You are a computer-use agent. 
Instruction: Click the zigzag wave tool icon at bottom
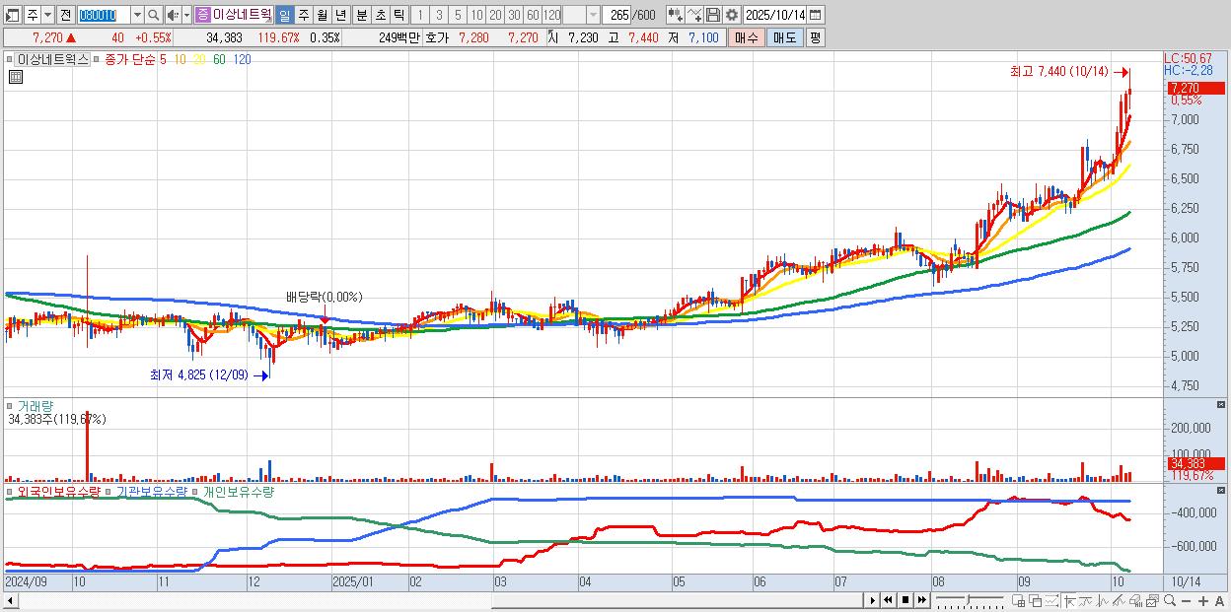[x=1103, y=600]
